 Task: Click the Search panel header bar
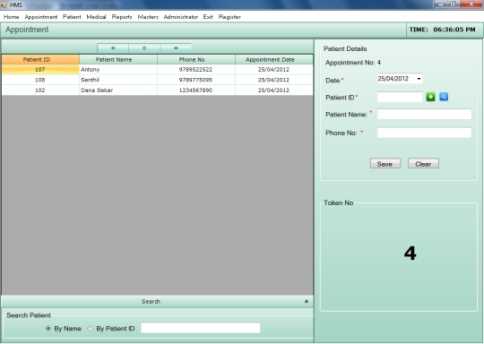click(158, 301)
